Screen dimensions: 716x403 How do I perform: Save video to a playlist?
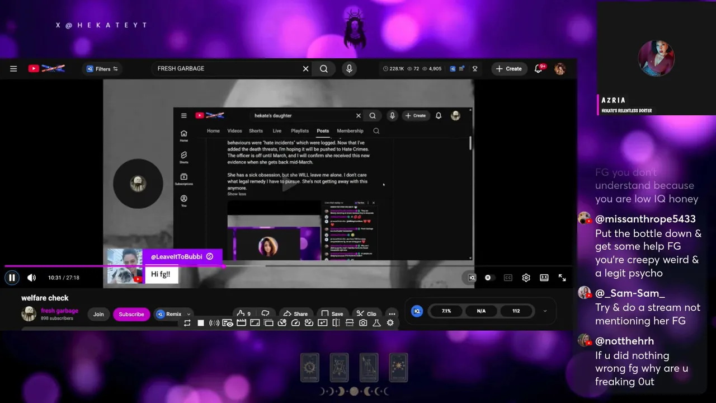click(x=332, y=314)
